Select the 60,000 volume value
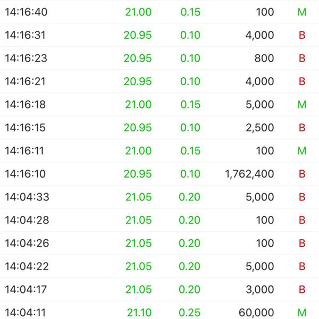The image size is (319, 319). pyautogui.click(x=256, y=313)
